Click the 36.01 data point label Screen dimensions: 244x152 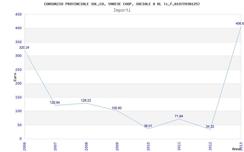(148, 126)
